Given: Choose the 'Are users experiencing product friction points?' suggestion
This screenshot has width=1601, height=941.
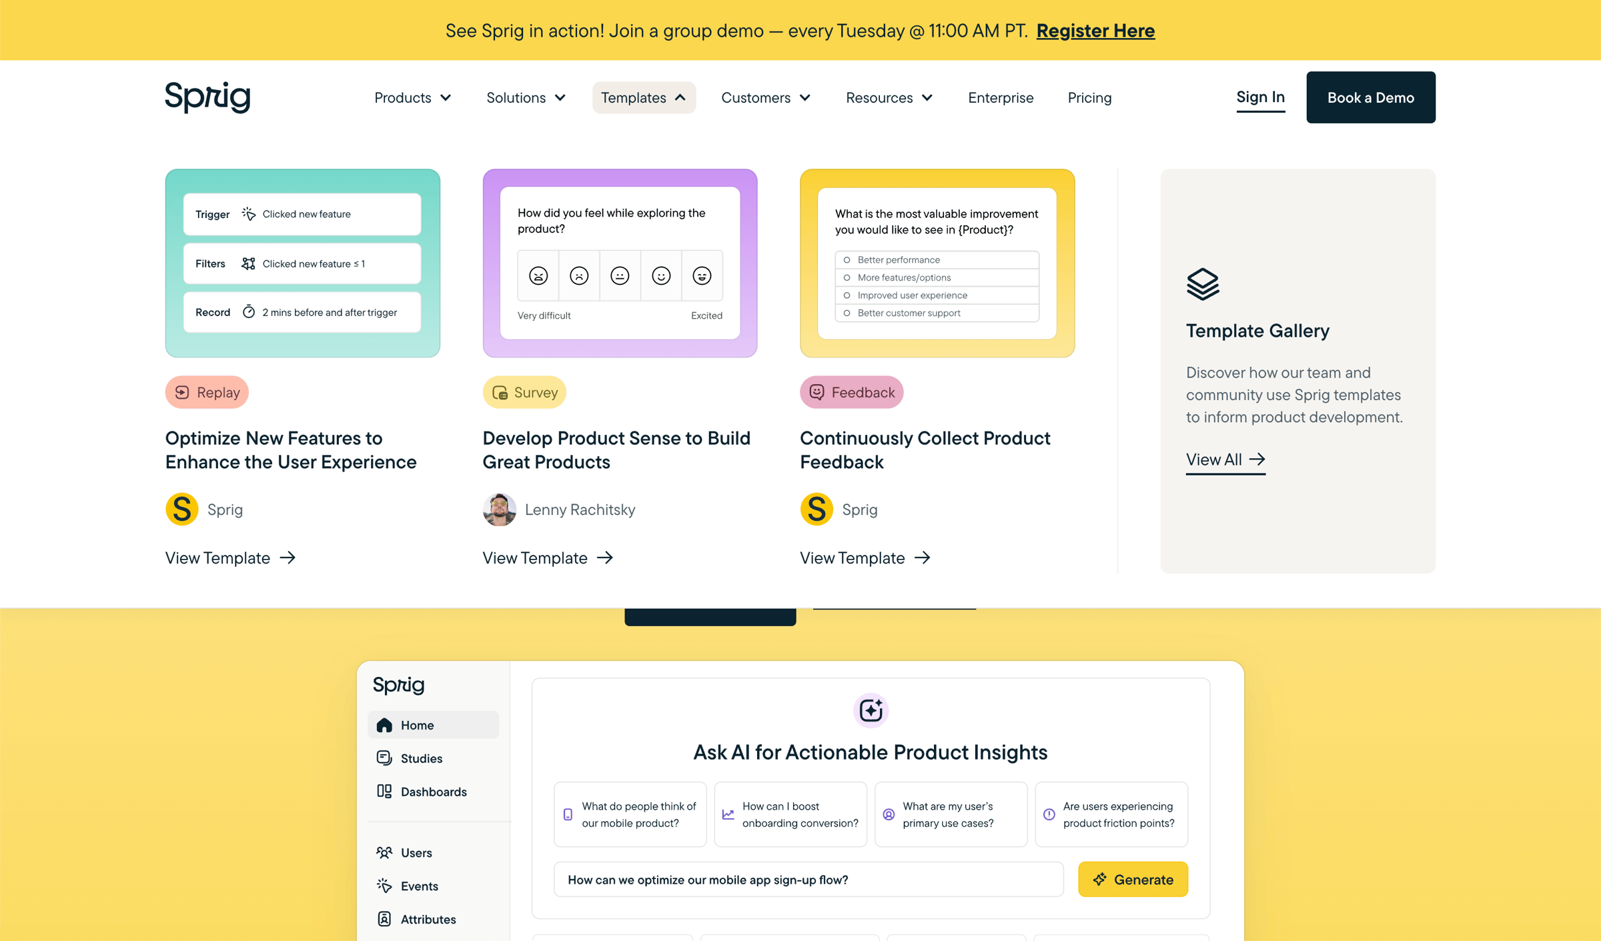Looking at the screenshot, I should [1111, 814].
